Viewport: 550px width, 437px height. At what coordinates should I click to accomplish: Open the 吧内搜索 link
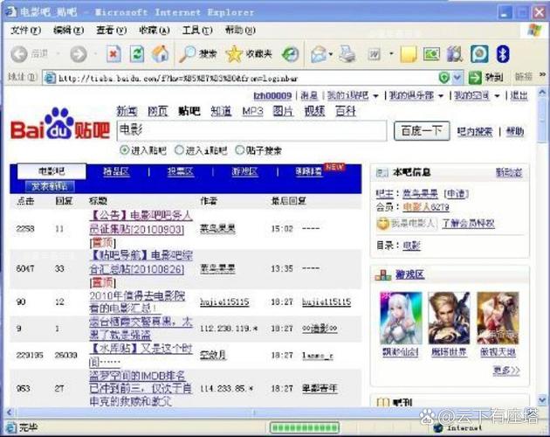pyautogui.click(x=475, y=132)
